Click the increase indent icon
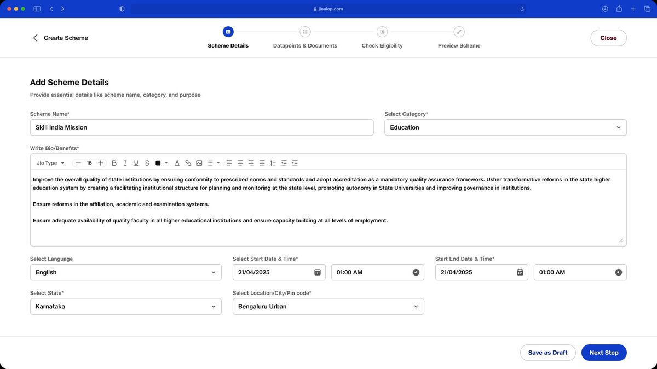The image size is (657, 369). pyautogui.click(x=295, y=163)
